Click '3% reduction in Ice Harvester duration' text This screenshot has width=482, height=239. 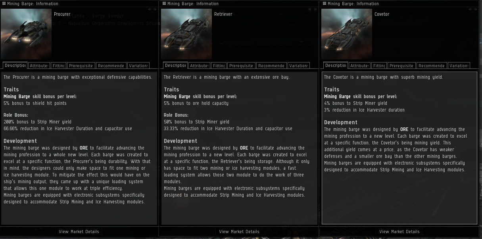pyautogui.click(x=365, y=110)
